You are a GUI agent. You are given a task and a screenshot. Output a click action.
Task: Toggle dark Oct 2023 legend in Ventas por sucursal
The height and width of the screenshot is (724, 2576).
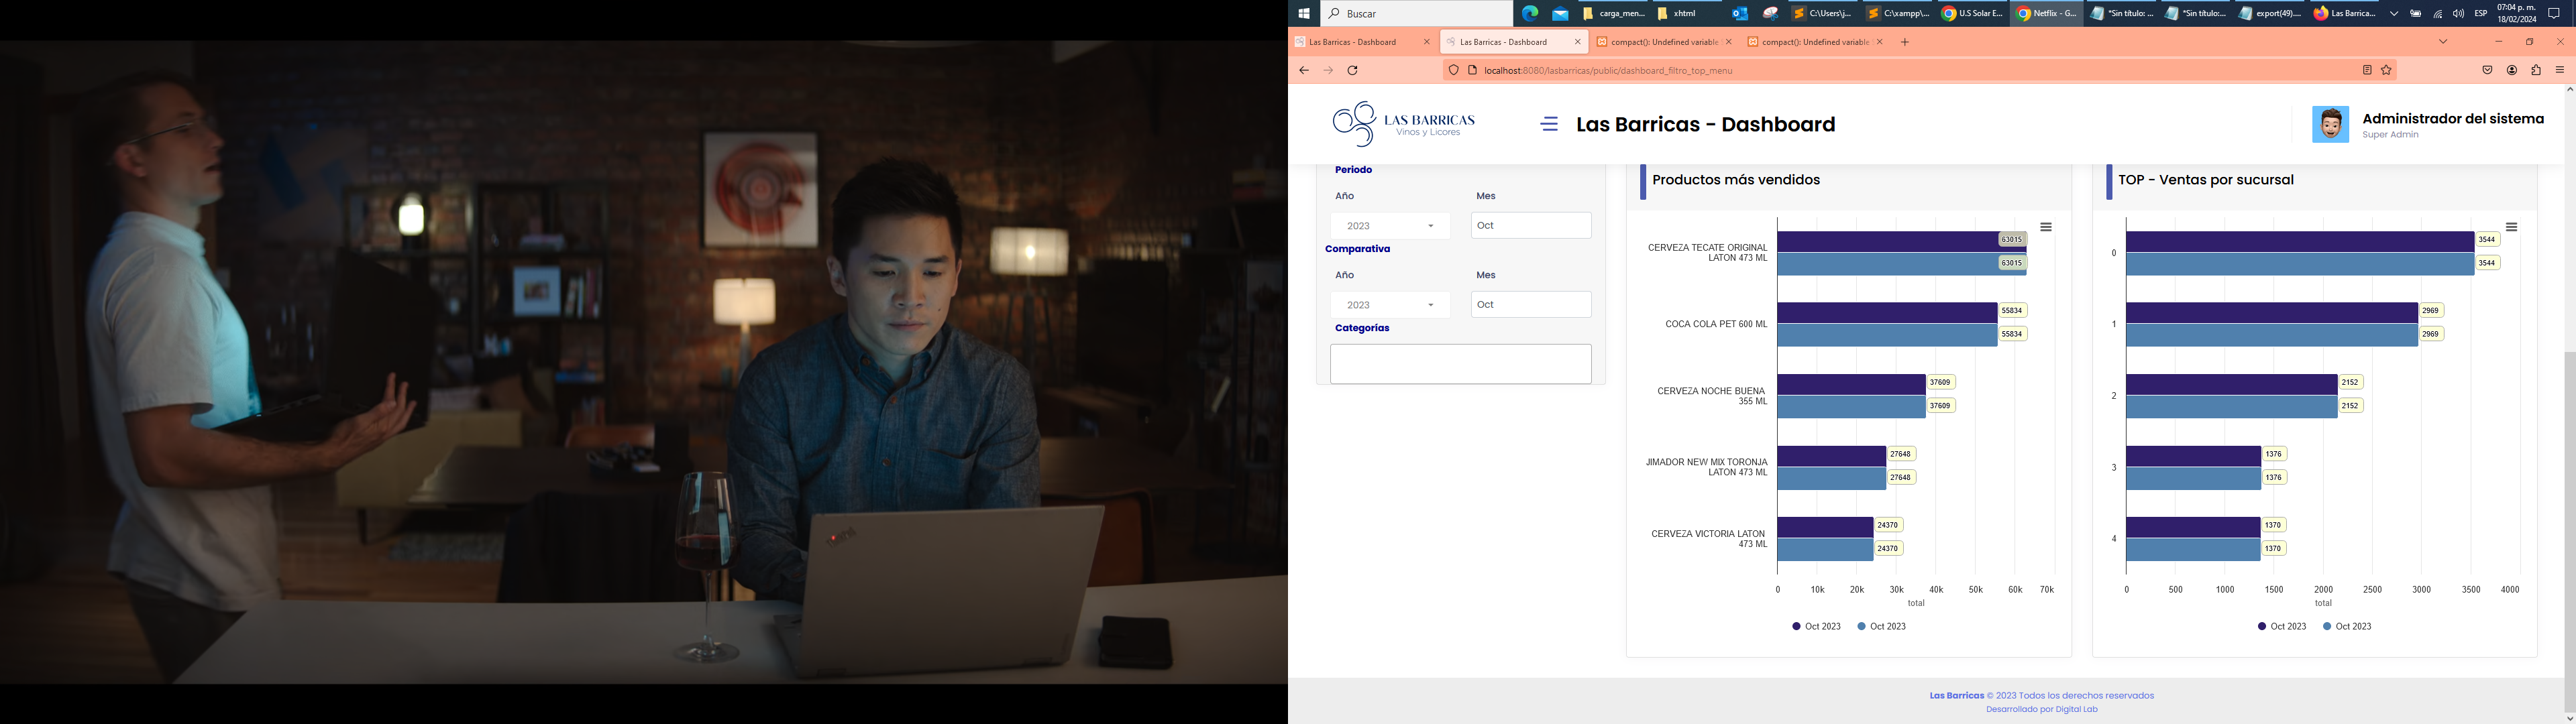pos(2282,626)
